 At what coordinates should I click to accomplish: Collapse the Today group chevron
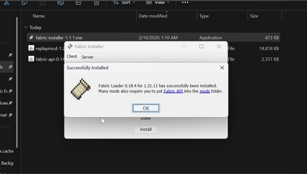click(26, 27)
